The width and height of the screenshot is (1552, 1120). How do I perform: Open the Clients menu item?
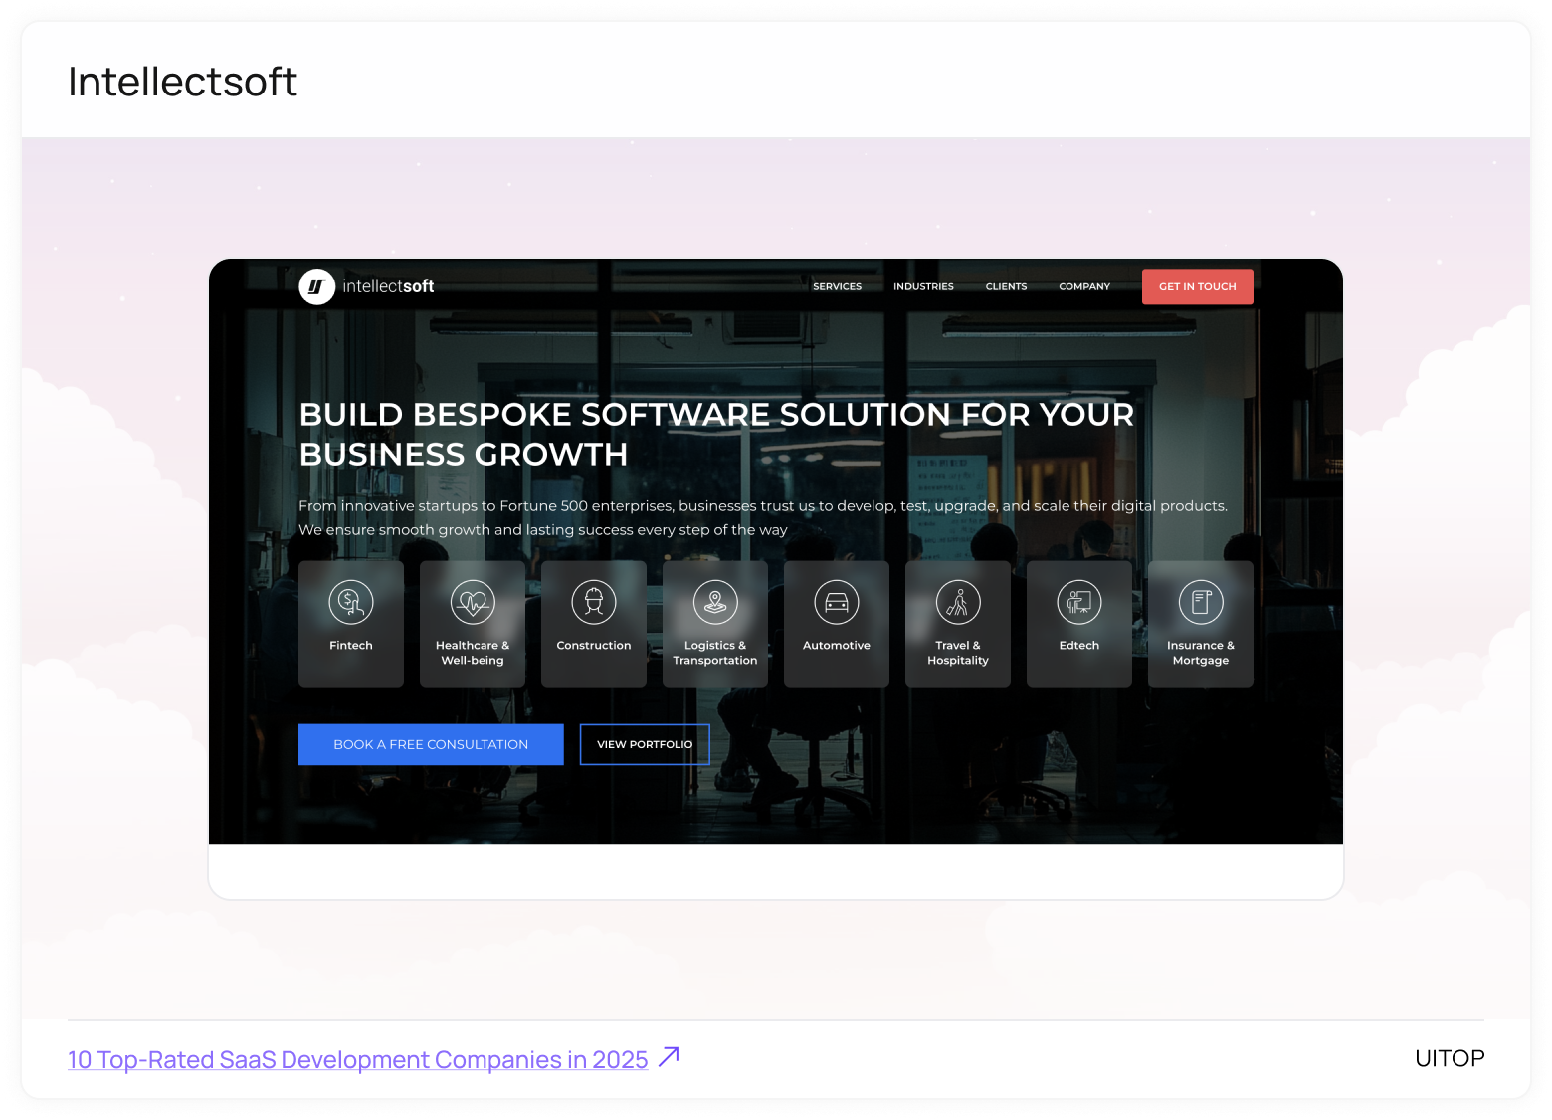1006,286
